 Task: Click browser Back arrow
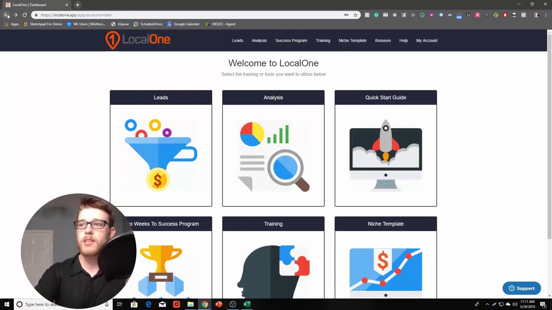(6, 15)
